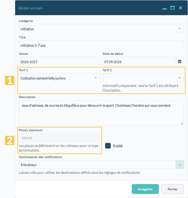Open the Catégorie dropdown showing Initiation
Screen dimensions: 188x198
pyautogui.click(x=101, y=29)
